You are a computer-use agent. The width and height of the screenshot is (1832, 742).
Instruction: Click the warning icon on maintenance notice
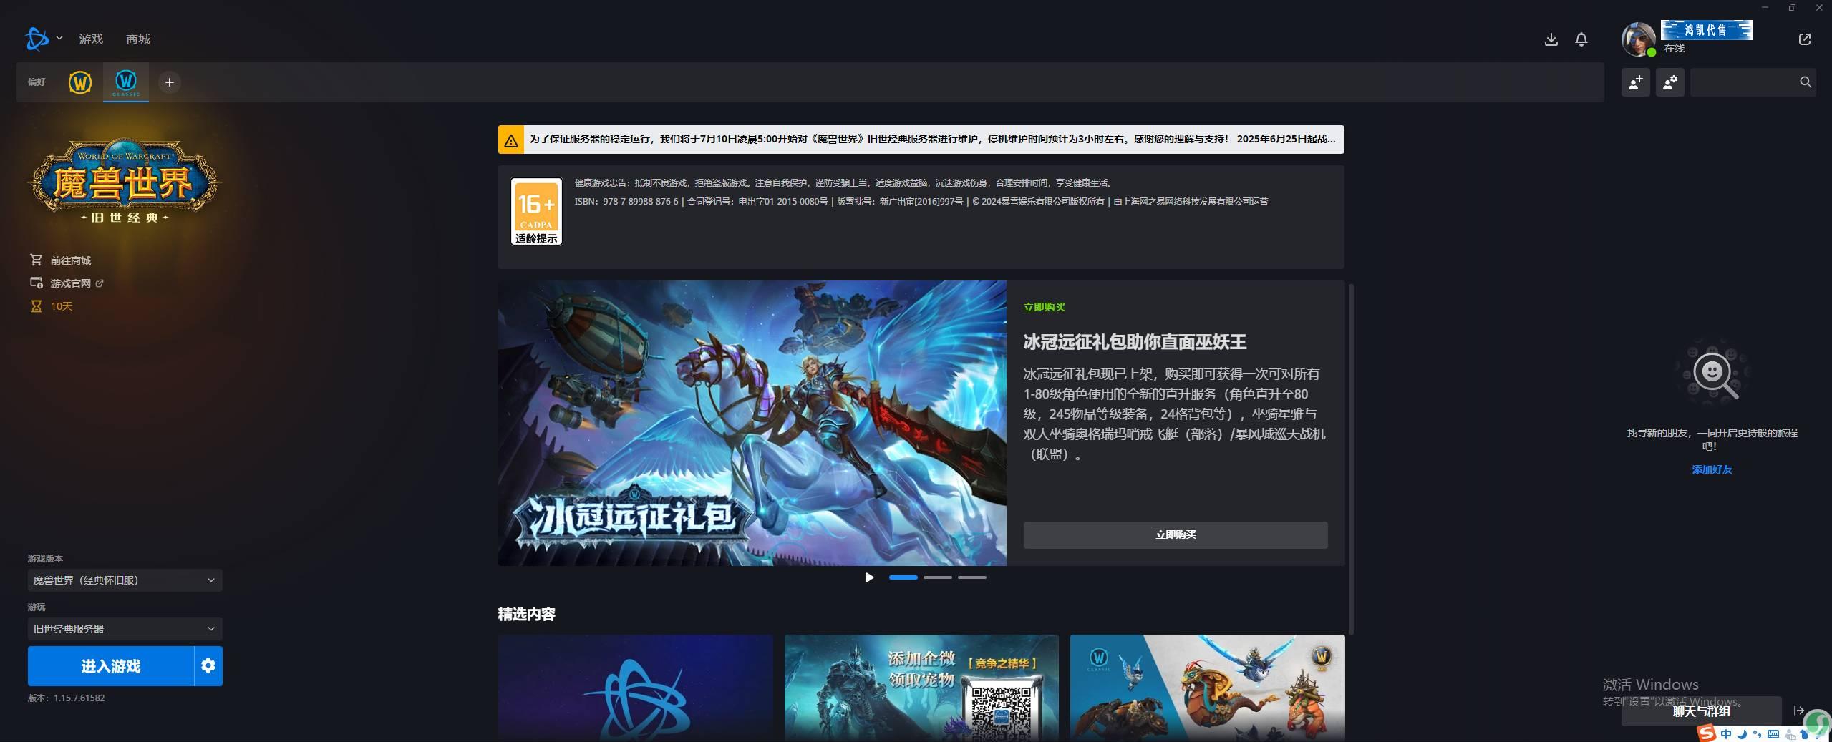[511, 140]
